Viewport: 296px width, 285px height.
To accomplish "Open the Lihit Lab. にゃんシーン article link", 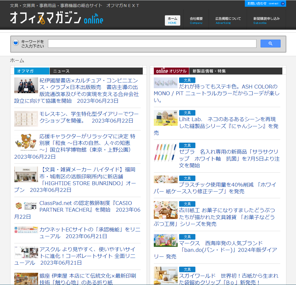I will (x=217, y=126).
